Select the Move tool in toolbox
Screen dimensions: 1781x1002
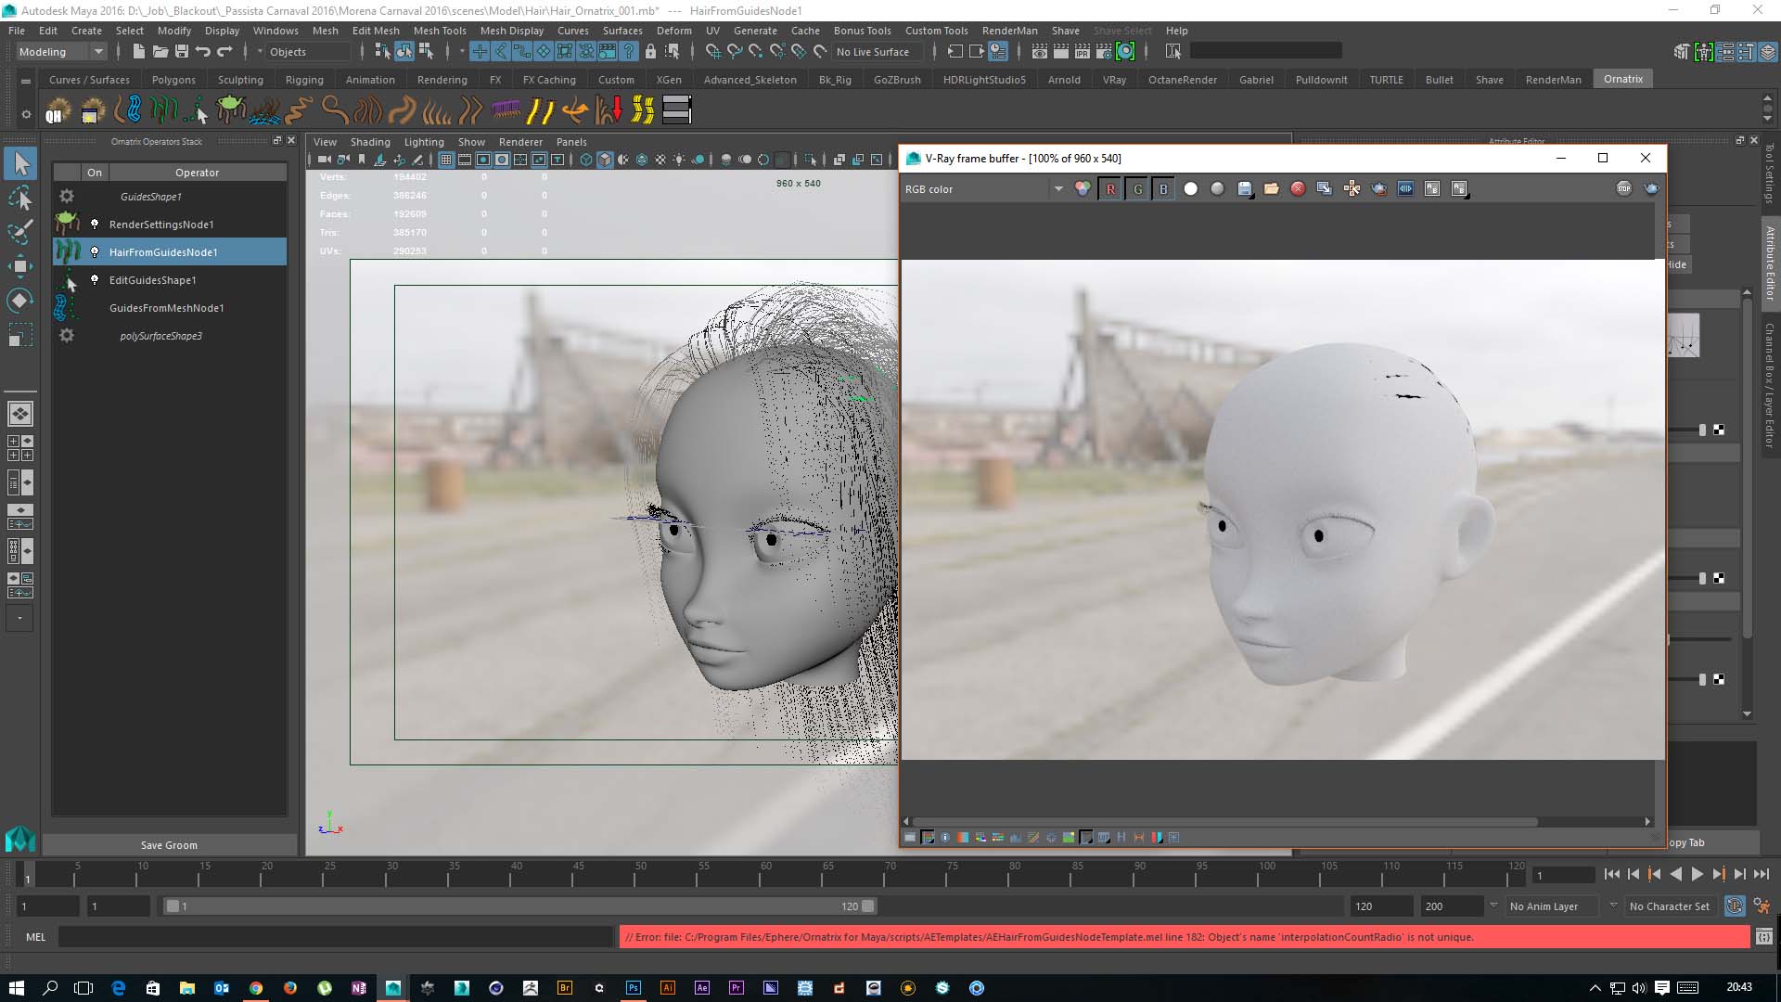19,266
